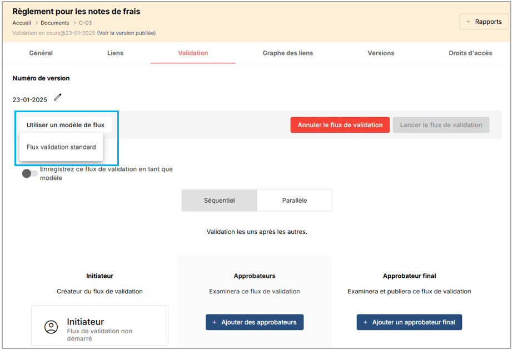513x350 pixels.
Task: Choose Flux validation standard from list
Action: click(61, 147)
